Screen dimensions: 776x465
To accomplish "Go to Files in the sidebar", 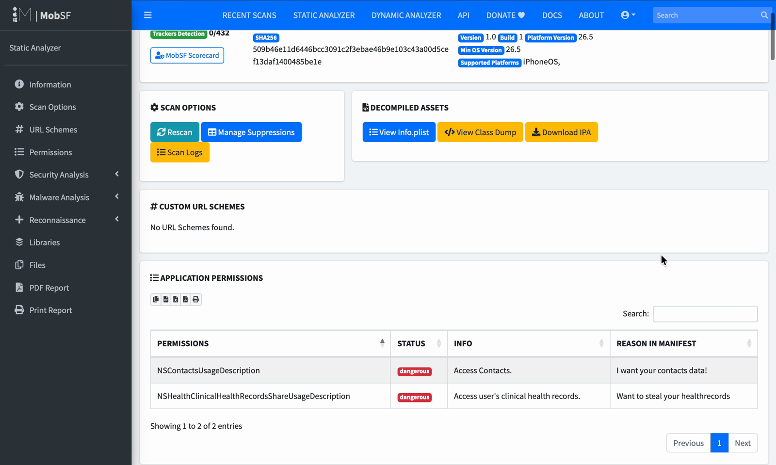I will click(66, 265).
